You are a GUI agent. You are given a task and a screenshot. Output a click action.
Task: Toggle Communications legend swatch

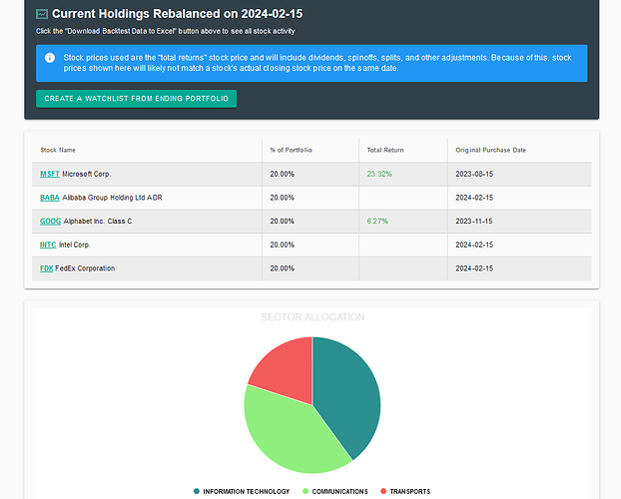306,491
